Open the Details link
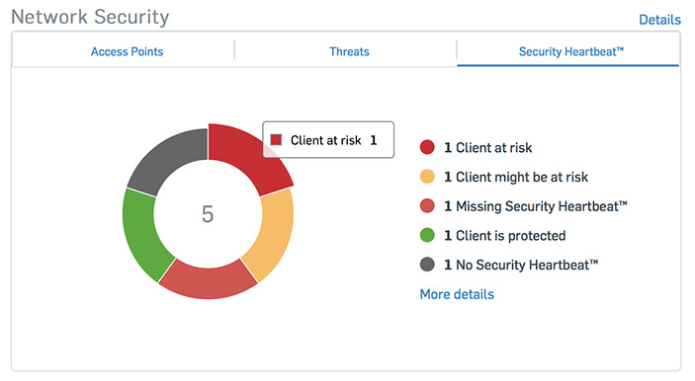Image resolution: width=695 pixels, height=381 pixels. point(659,20)
